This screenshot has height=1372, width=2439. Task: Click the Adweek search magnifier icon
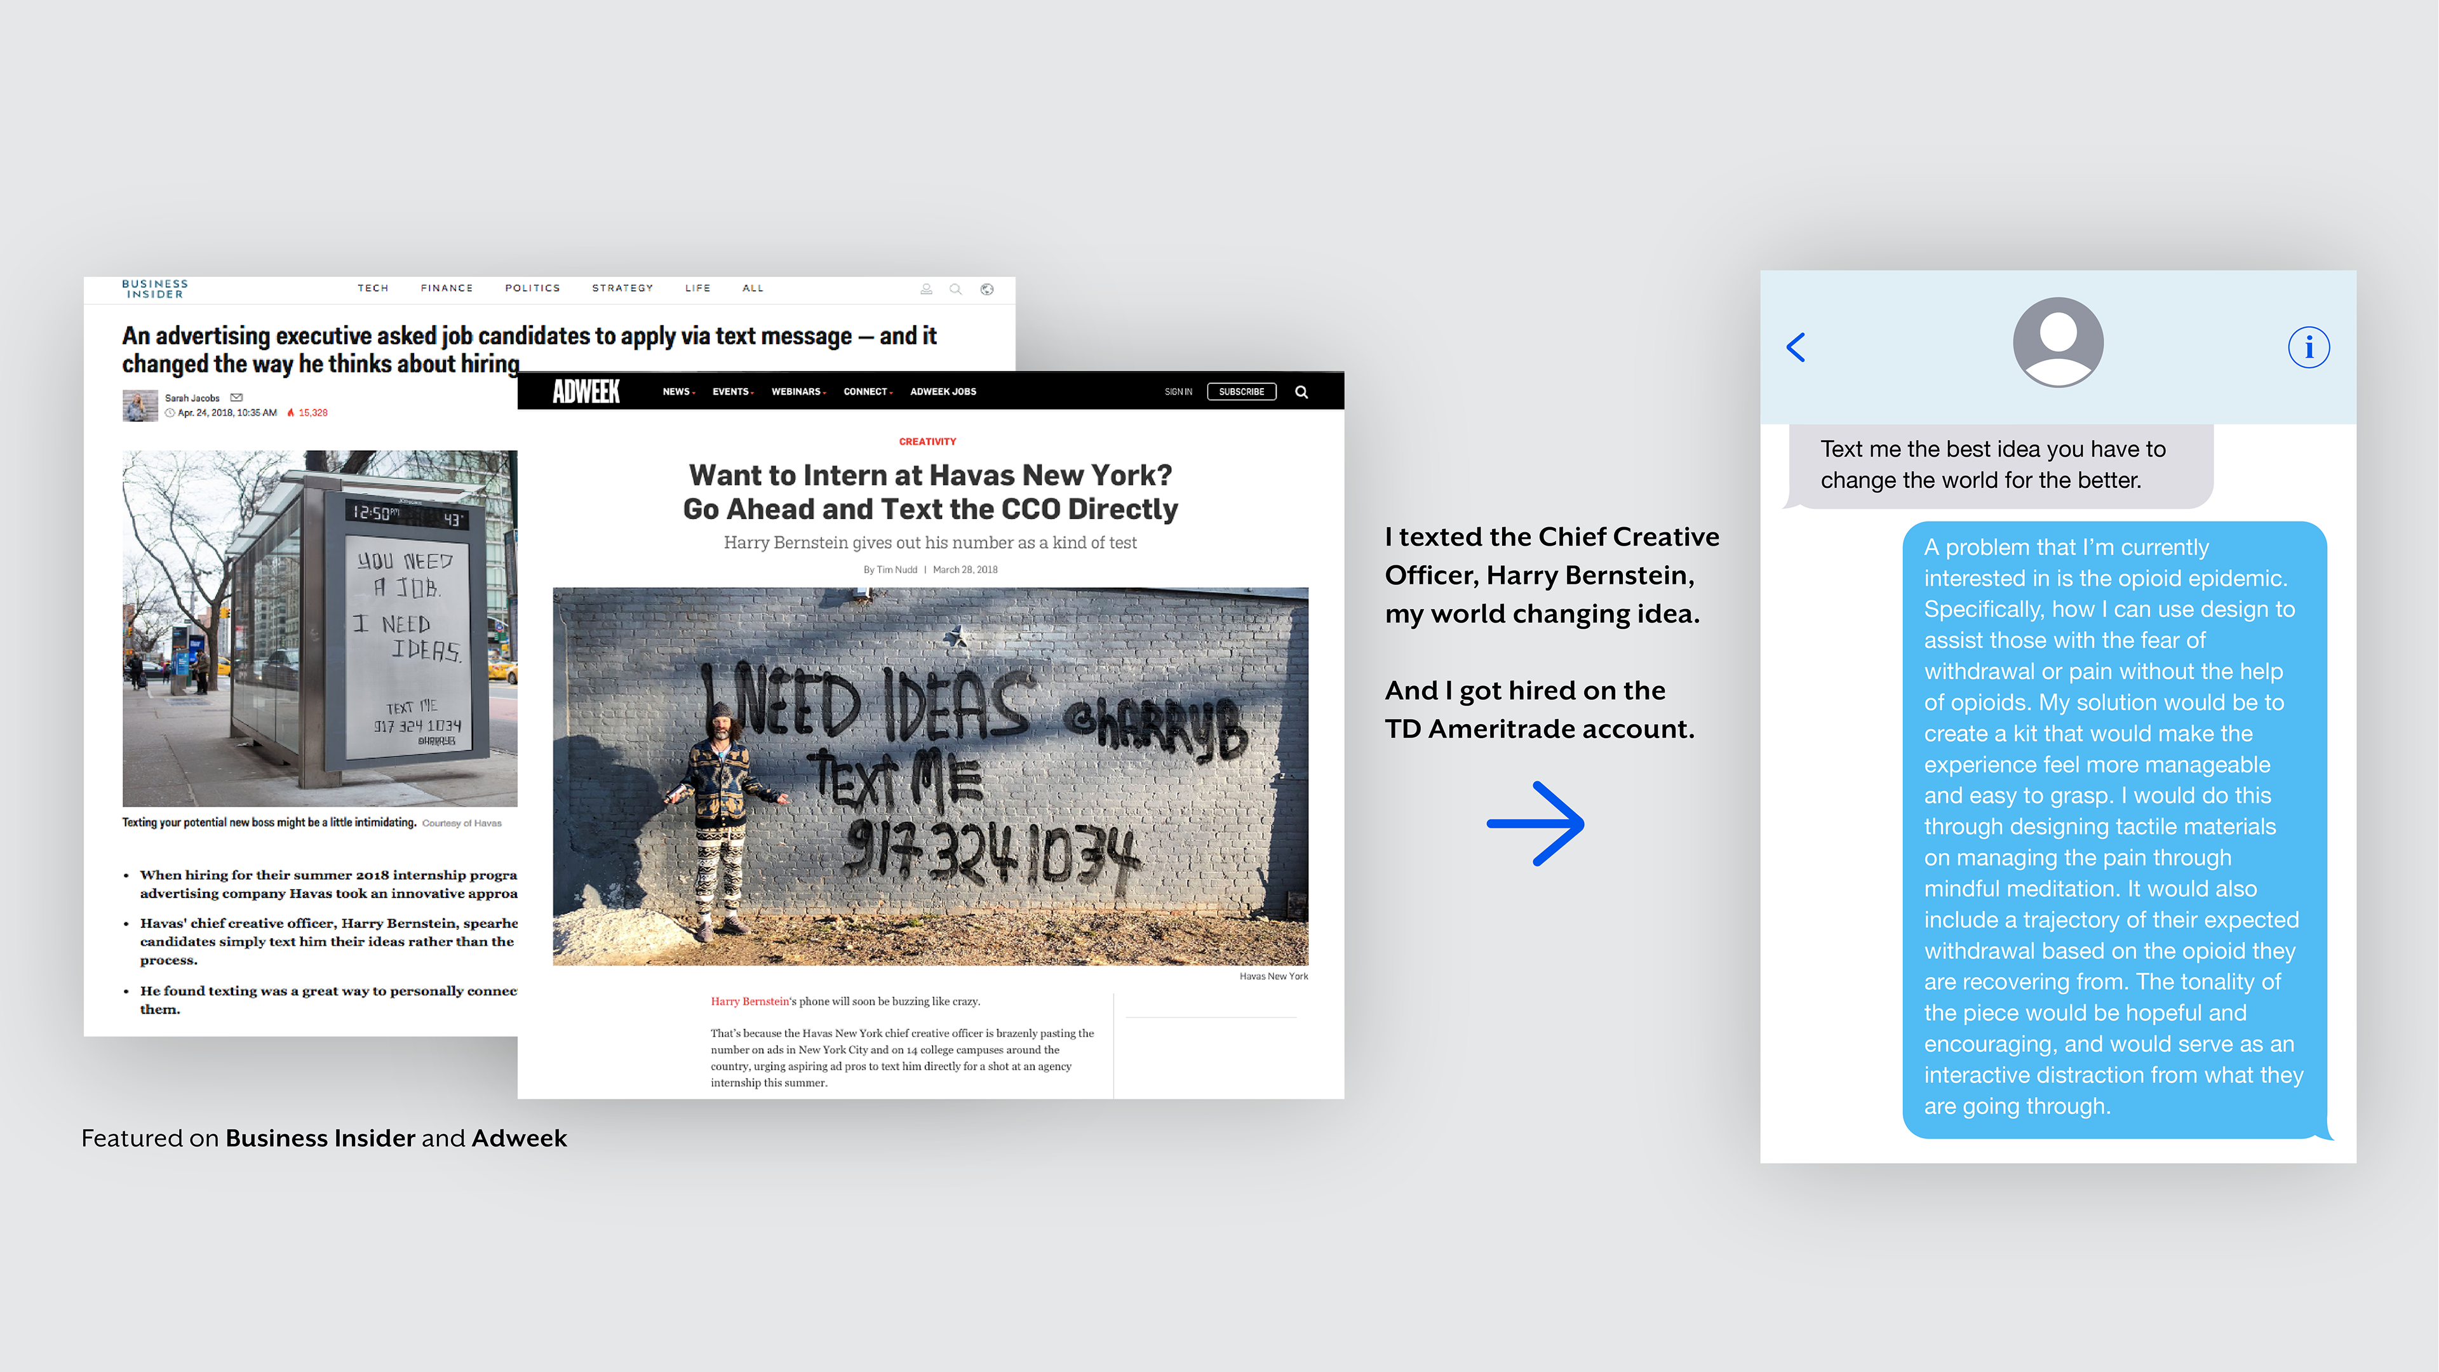[1302, 392]
